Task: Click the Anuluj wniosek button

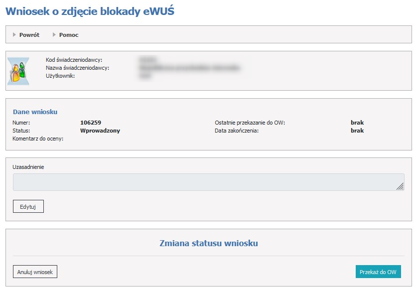Action: coord(35,272)
